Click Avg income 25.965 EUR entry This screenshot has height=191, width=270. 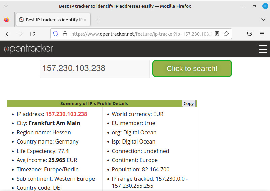(47, 160)
